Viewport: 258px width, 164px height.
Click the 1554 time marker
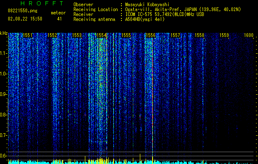(102, 35)
